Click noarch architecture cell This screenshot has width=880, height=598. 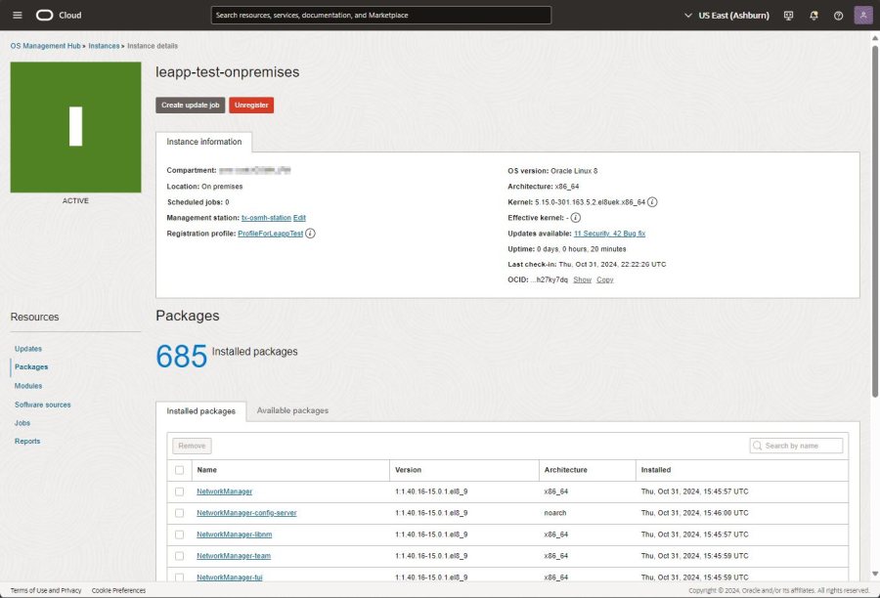tap(555, 513)
